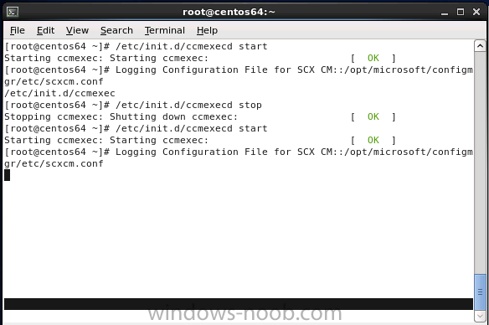Open the Edit menu
Image resolution: width=489 pixels, height=325 pixels.
pos(45,30)
